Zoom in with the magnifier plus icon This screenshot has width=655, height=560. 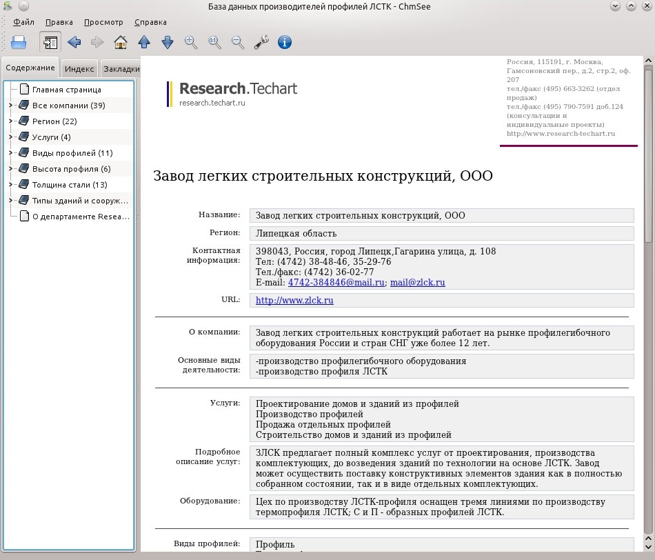pyautogui.click(x=191, y=42)
